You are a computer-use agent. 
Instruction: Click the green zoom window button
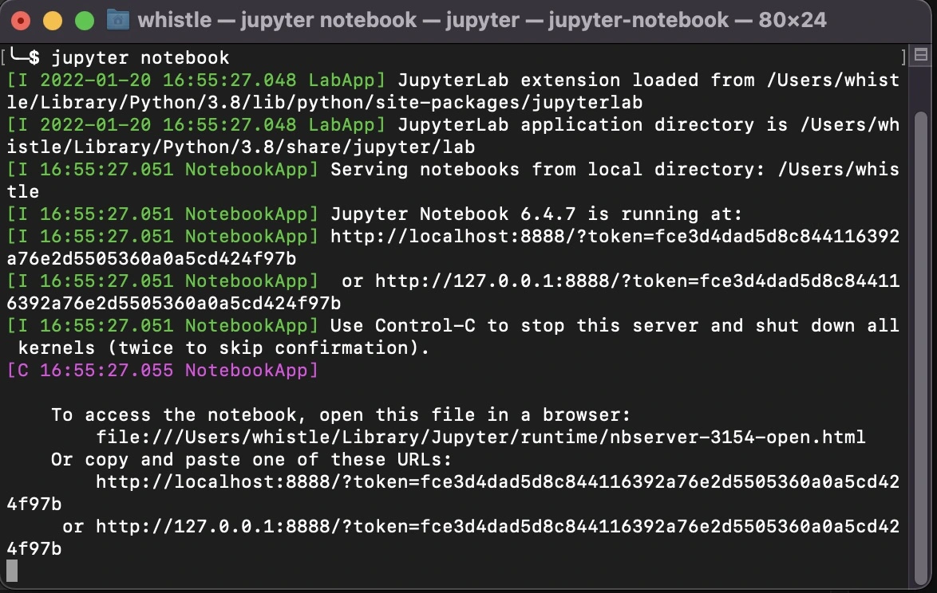[x=85, y=21]
